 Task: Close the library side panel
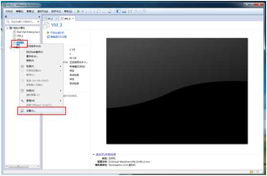coord(39,17)
